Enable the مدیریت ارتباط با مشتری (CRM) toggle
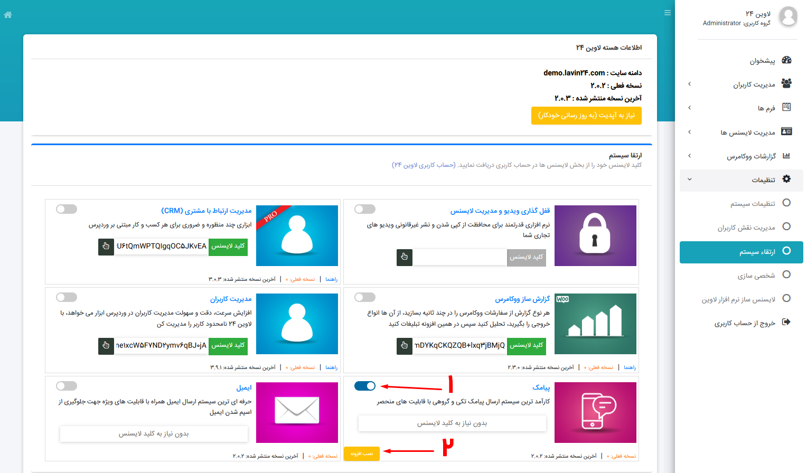This screenshot has height=473, width=807. coord(67,209)
